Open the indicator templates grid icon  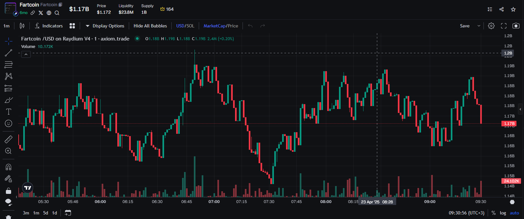[x=72, y=26]
